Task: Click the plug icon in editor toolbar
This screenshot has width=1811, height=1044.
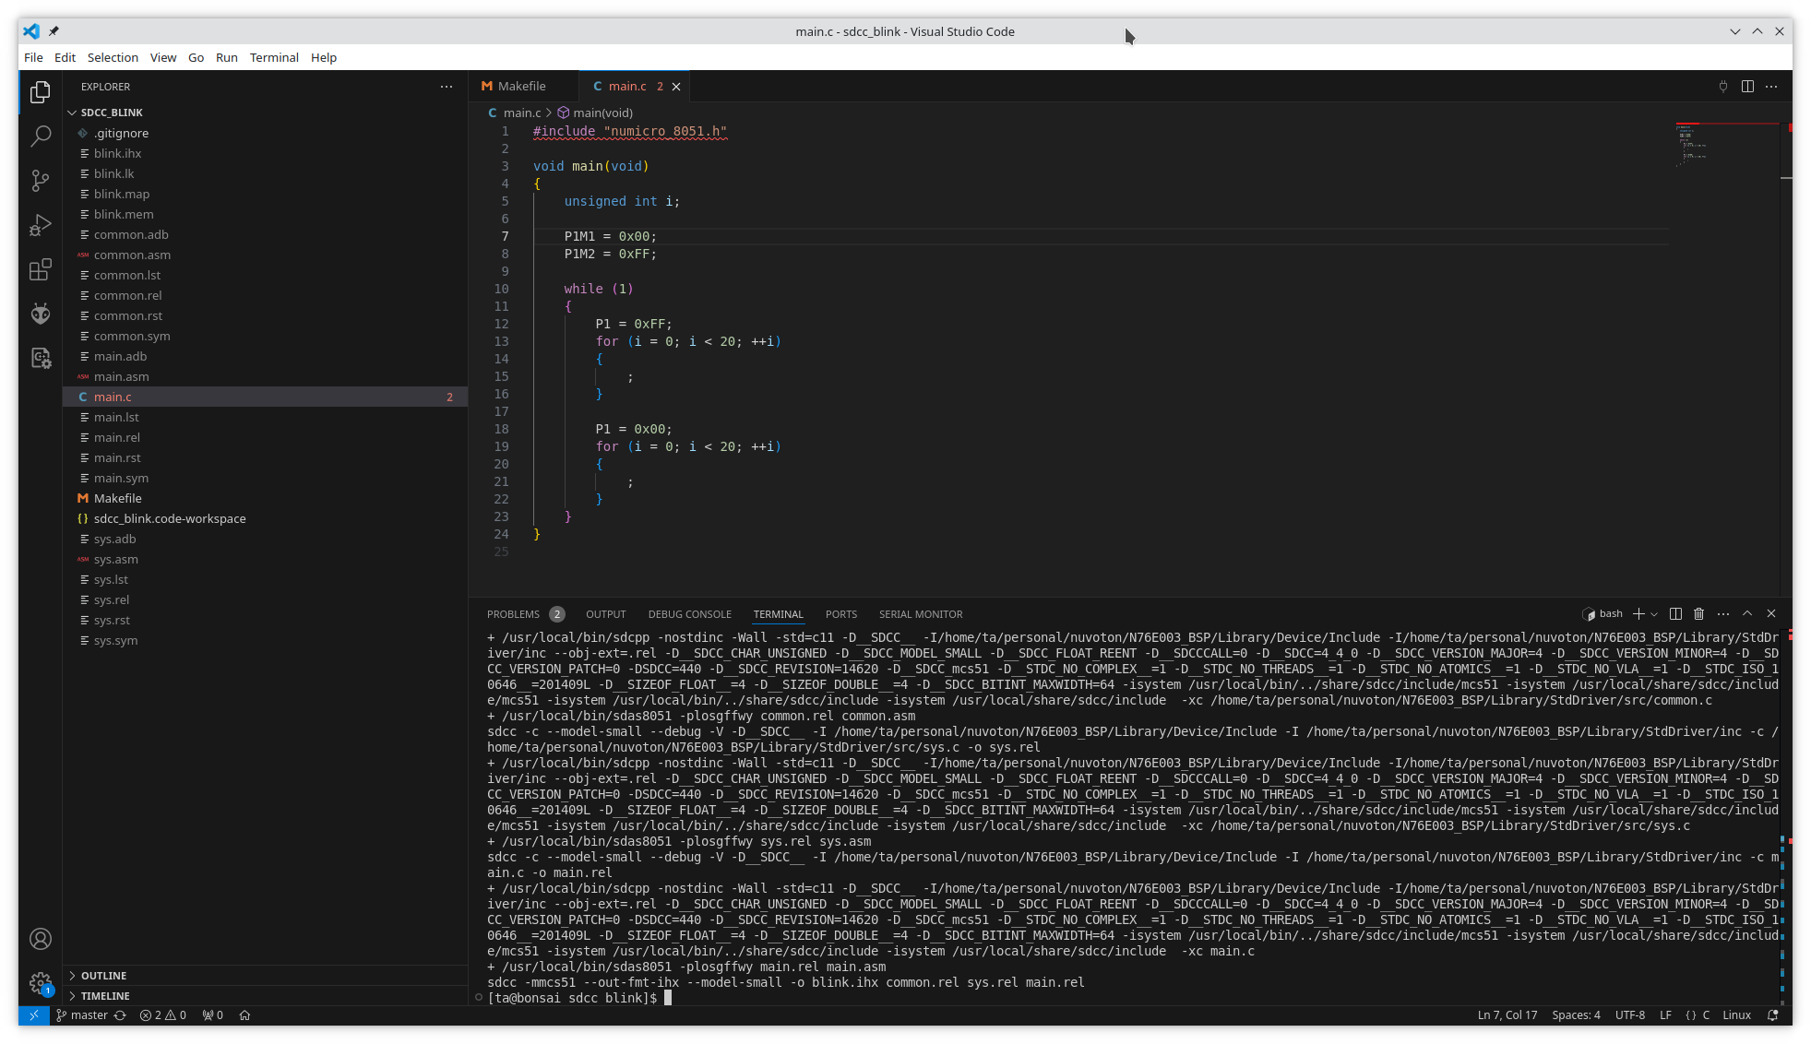Action: click(x=1722, y=86)
